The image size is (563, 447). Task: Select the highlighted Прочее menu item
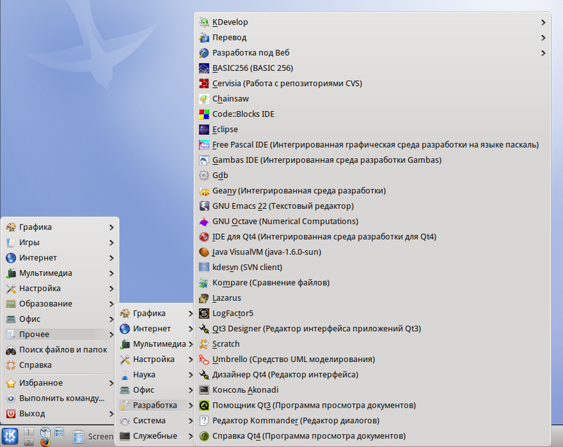tap(60, 335)
